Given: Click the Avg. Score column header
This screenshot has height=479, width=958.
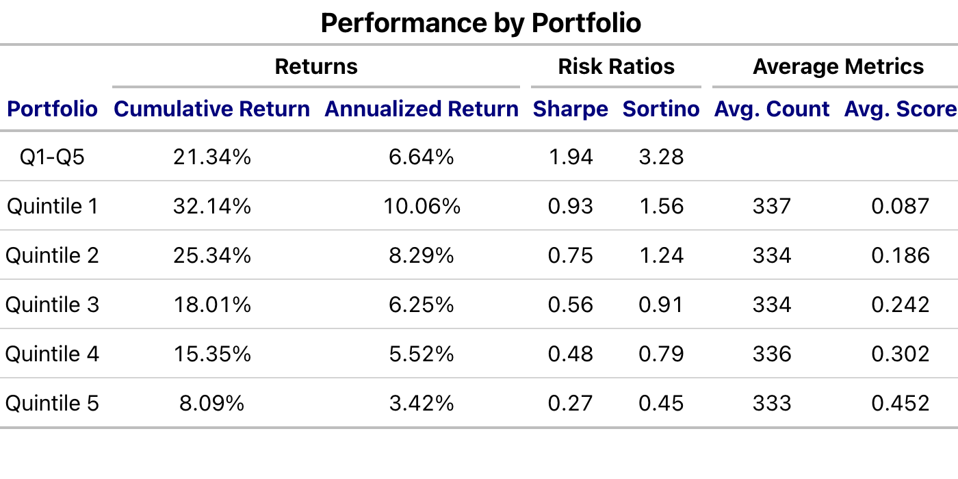Looking at the screenshot, I should point(900,109).
